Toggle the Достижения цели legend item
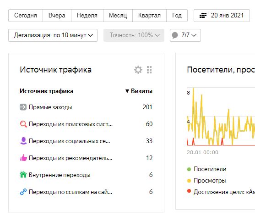Image resolution: width=255 pixels, height=217 pixels. click(221, 192)
